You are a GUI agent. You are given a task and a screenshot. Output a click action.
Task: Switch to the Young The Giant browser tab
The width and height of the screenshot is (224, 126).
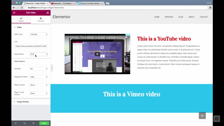(x=91, y=3)
